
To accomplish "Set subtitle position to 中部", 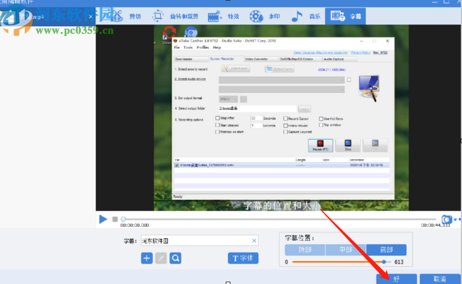I will coord(346,250).
